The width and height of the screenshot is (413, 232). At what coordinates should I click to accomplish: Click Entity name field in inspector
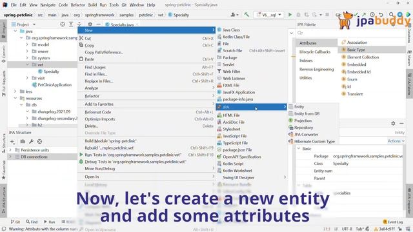(x=368, y=171)
